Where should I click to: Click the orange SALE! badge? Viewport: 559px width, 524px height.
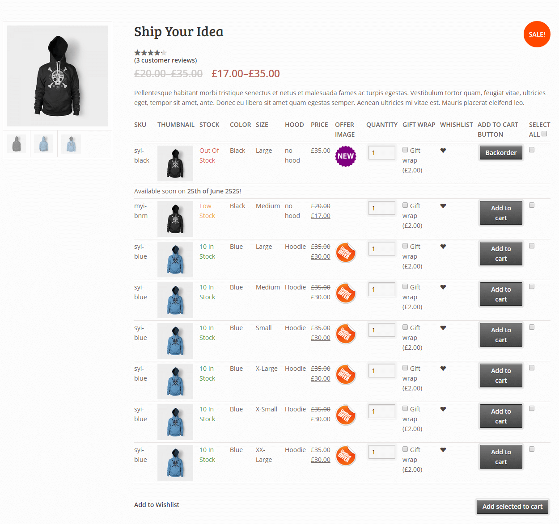[x=537, y=34]
